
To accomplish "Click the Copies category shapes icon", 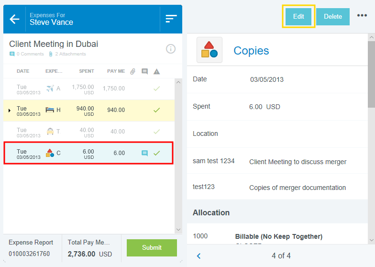I will (x=210, y=50).
